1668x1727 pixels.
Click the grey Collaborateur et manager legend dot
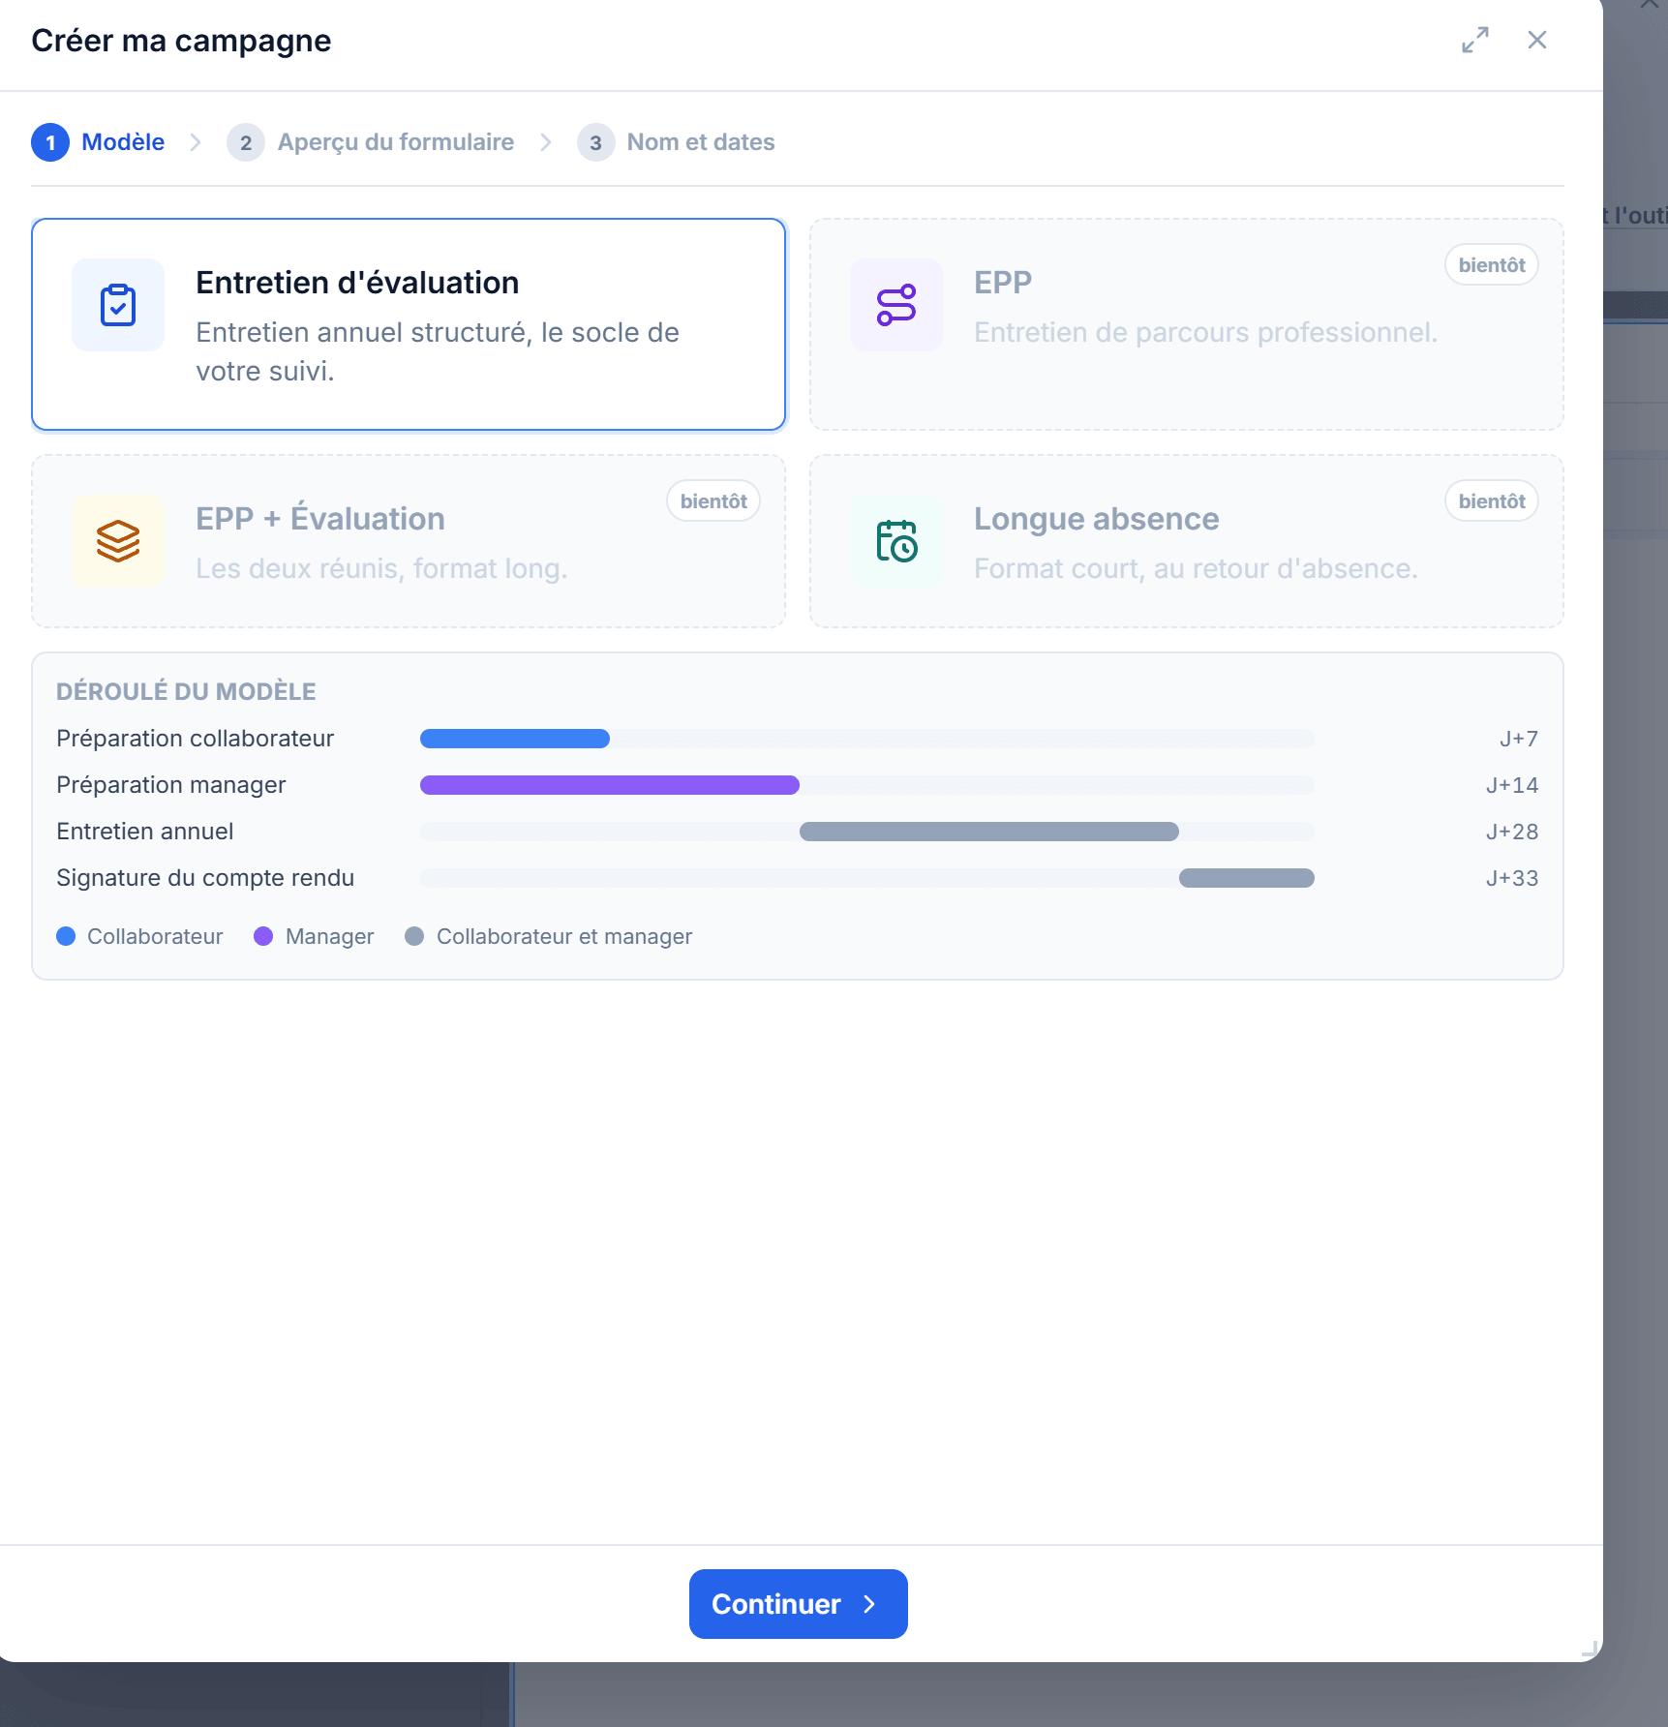pyautogui.click(x=414, y=936)
